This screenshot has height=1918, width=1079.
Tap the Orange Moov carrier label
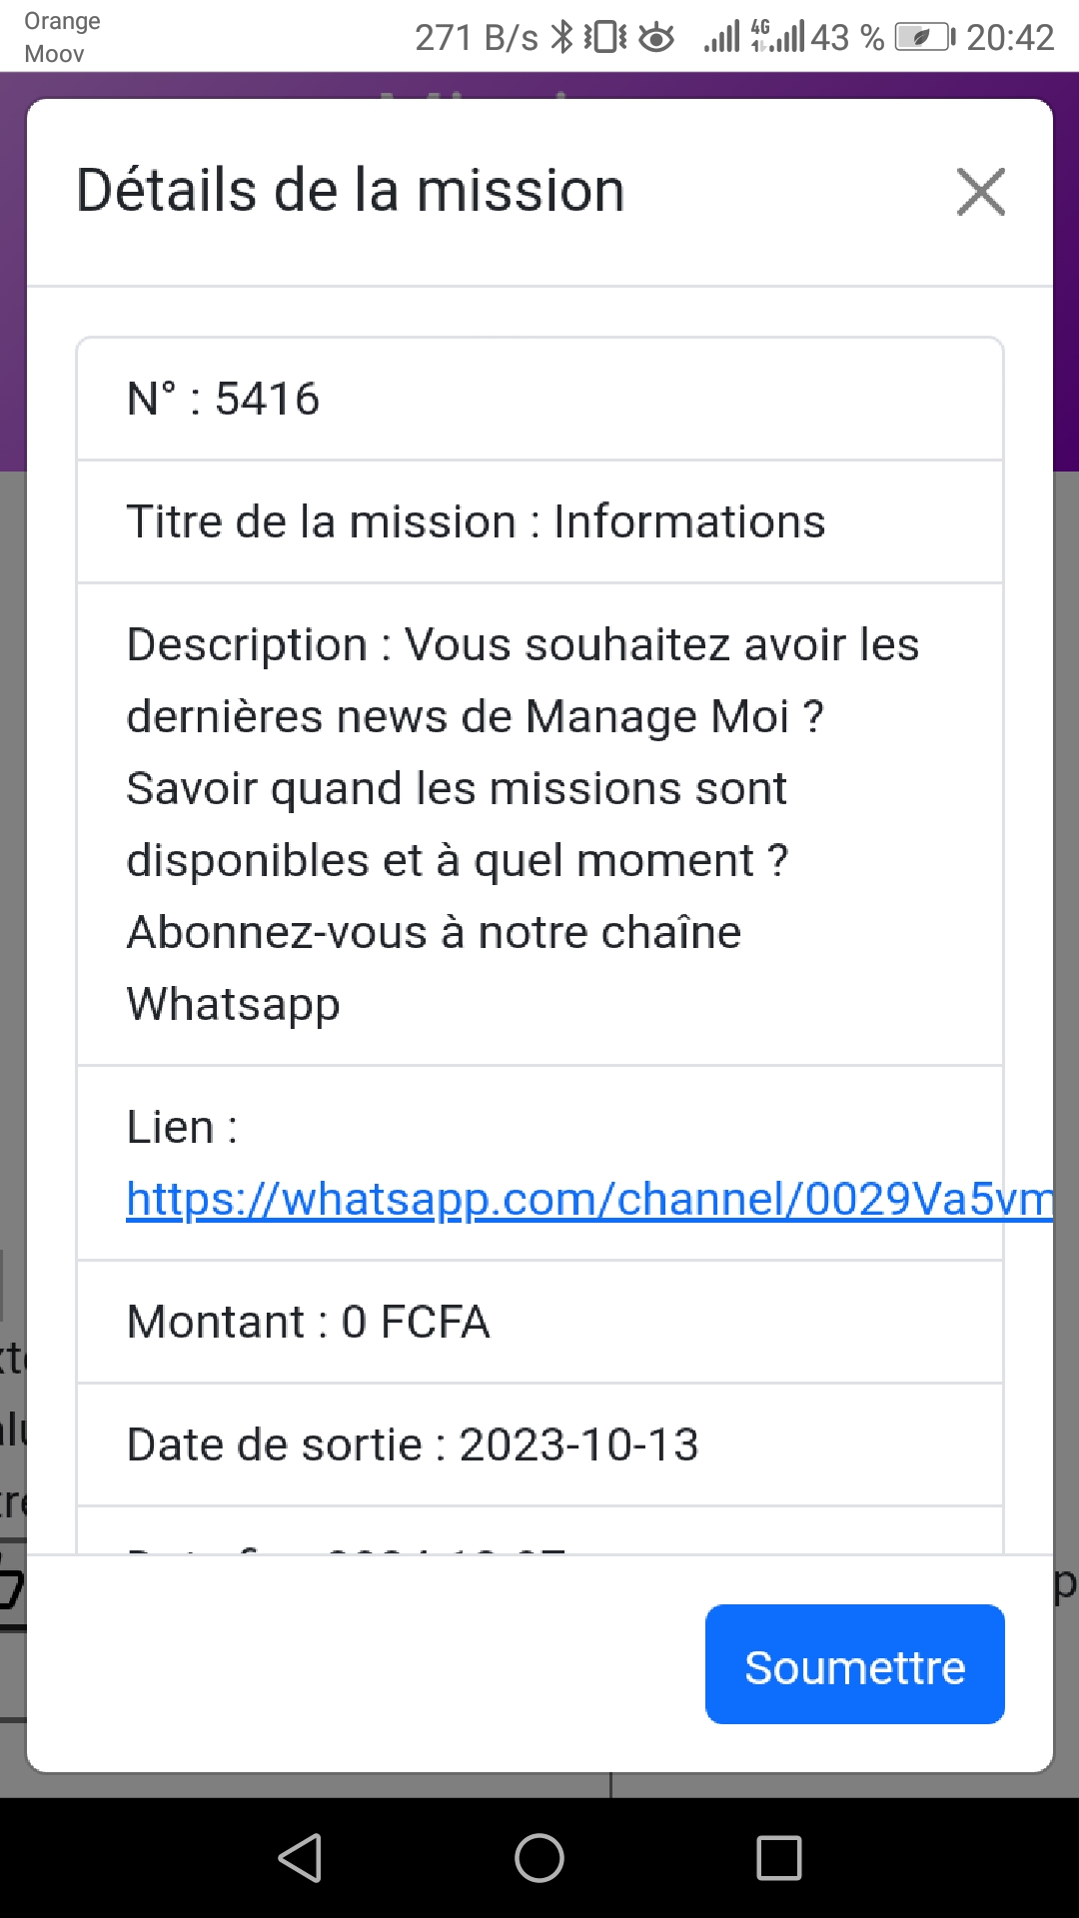[x=62, y=37]
